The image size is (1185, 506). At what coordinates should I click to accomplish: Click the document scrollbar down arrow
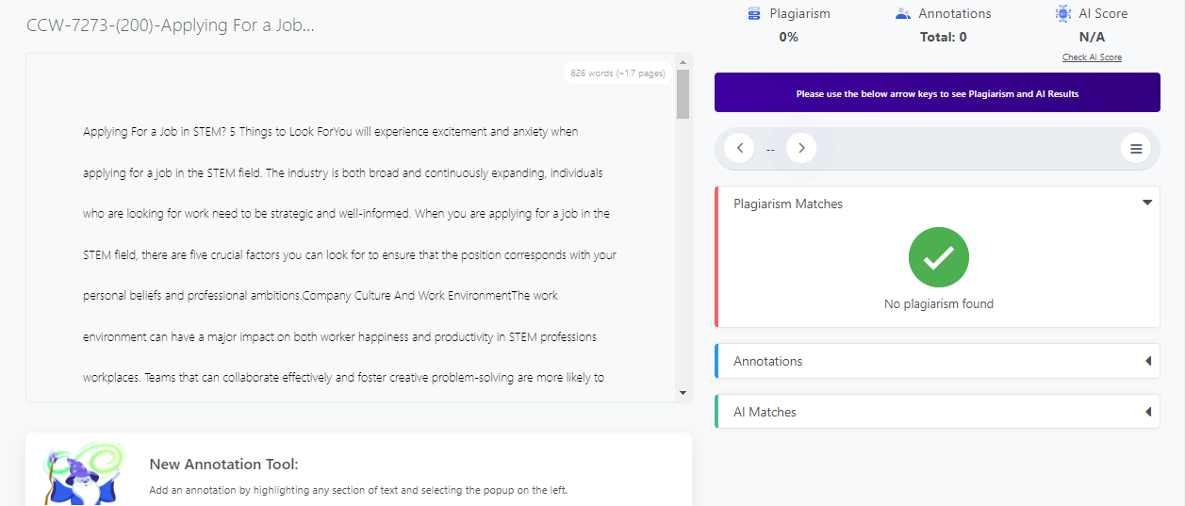pos(683,392)
